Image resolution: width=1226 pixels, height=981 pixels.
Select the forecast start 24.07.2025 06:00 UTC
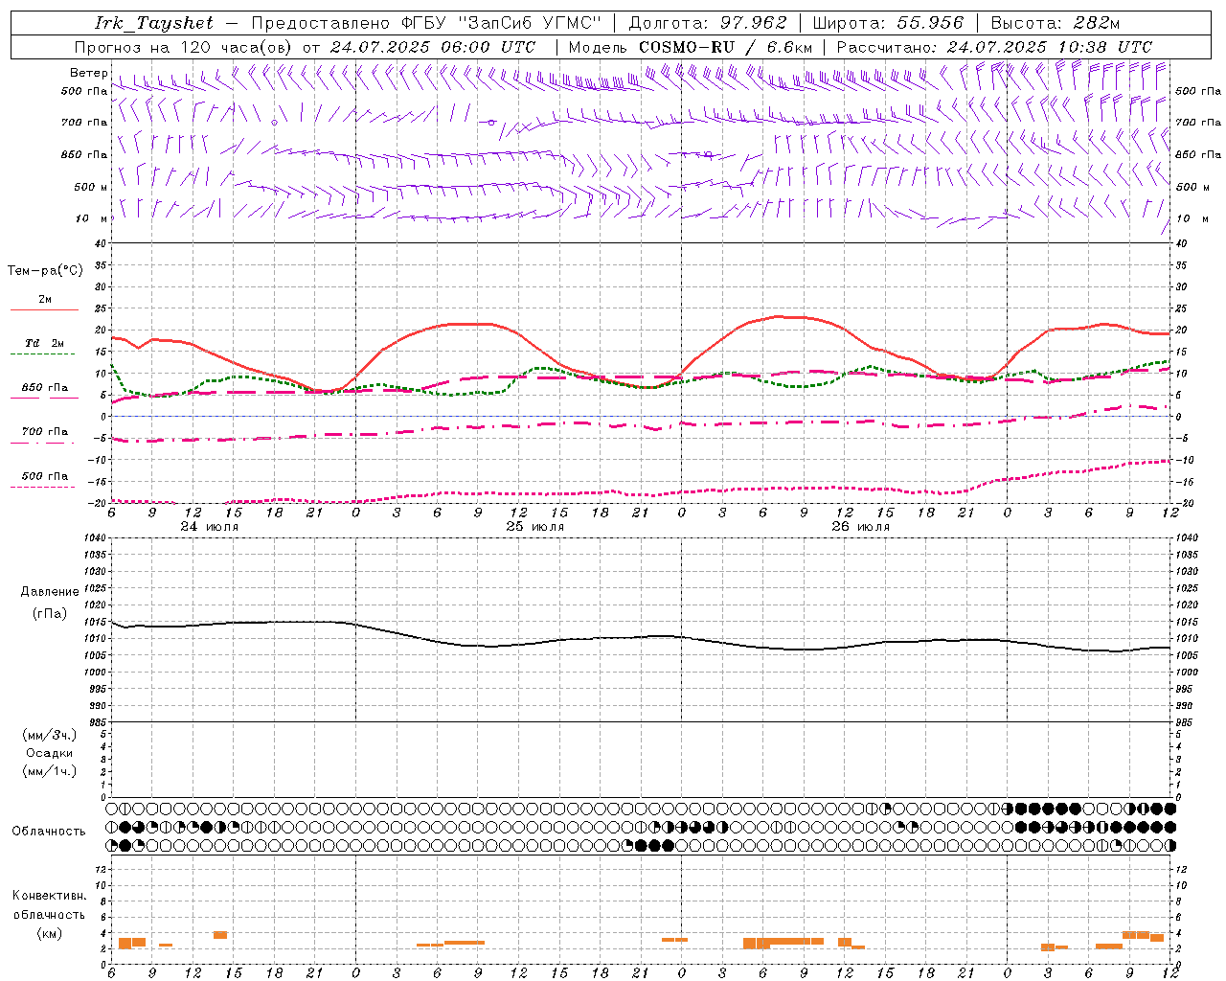[x=432, y=47]
